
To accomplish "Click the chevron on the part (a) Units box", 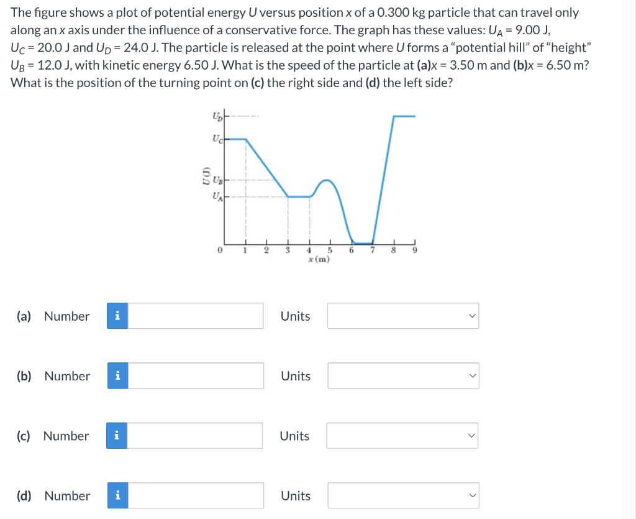I will [x=471, y=316].
